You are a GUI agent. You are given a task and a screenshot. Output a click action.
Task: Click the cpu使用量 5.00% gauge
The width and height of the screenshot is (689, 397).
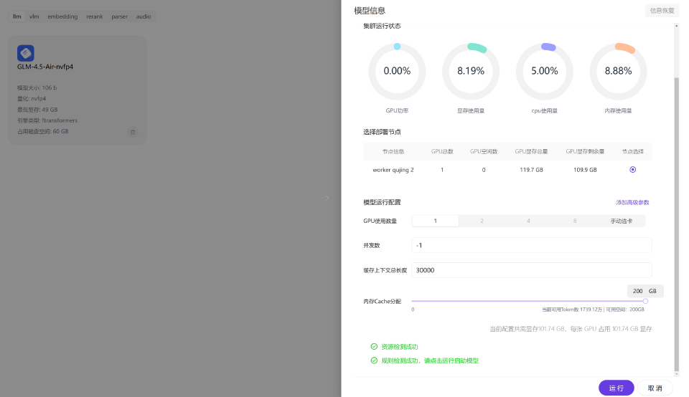(x=545, y=72)
